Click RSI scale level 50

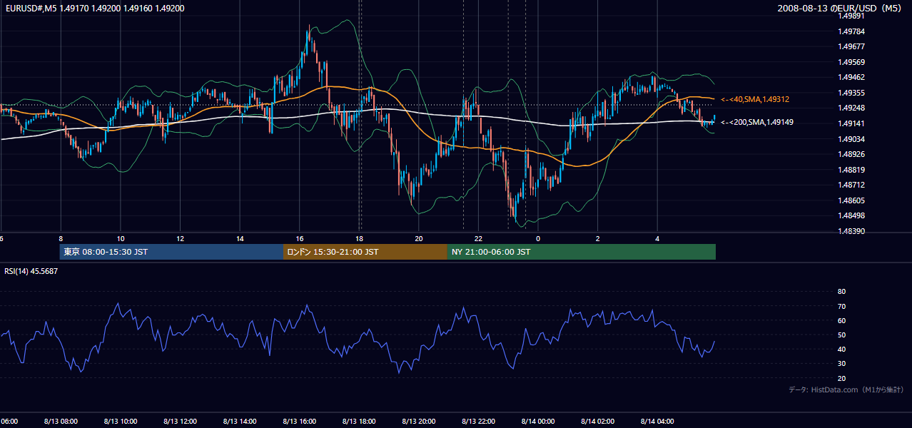pos(841,335)
